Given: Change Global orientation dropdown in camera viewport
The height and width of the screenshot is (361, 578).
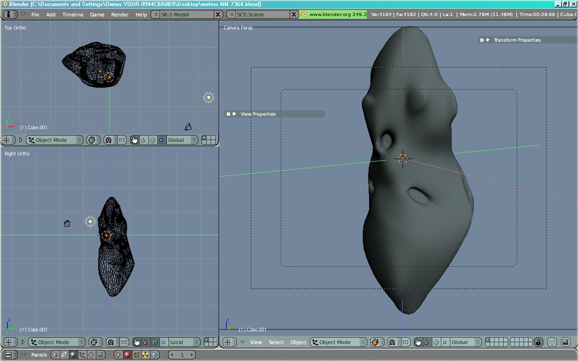Looking at the screenshot, I should 466,342.
